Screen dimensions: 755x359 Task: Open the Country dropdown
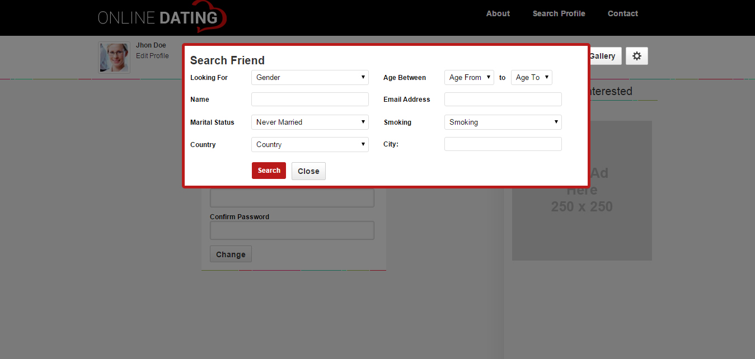coord(310,144)
